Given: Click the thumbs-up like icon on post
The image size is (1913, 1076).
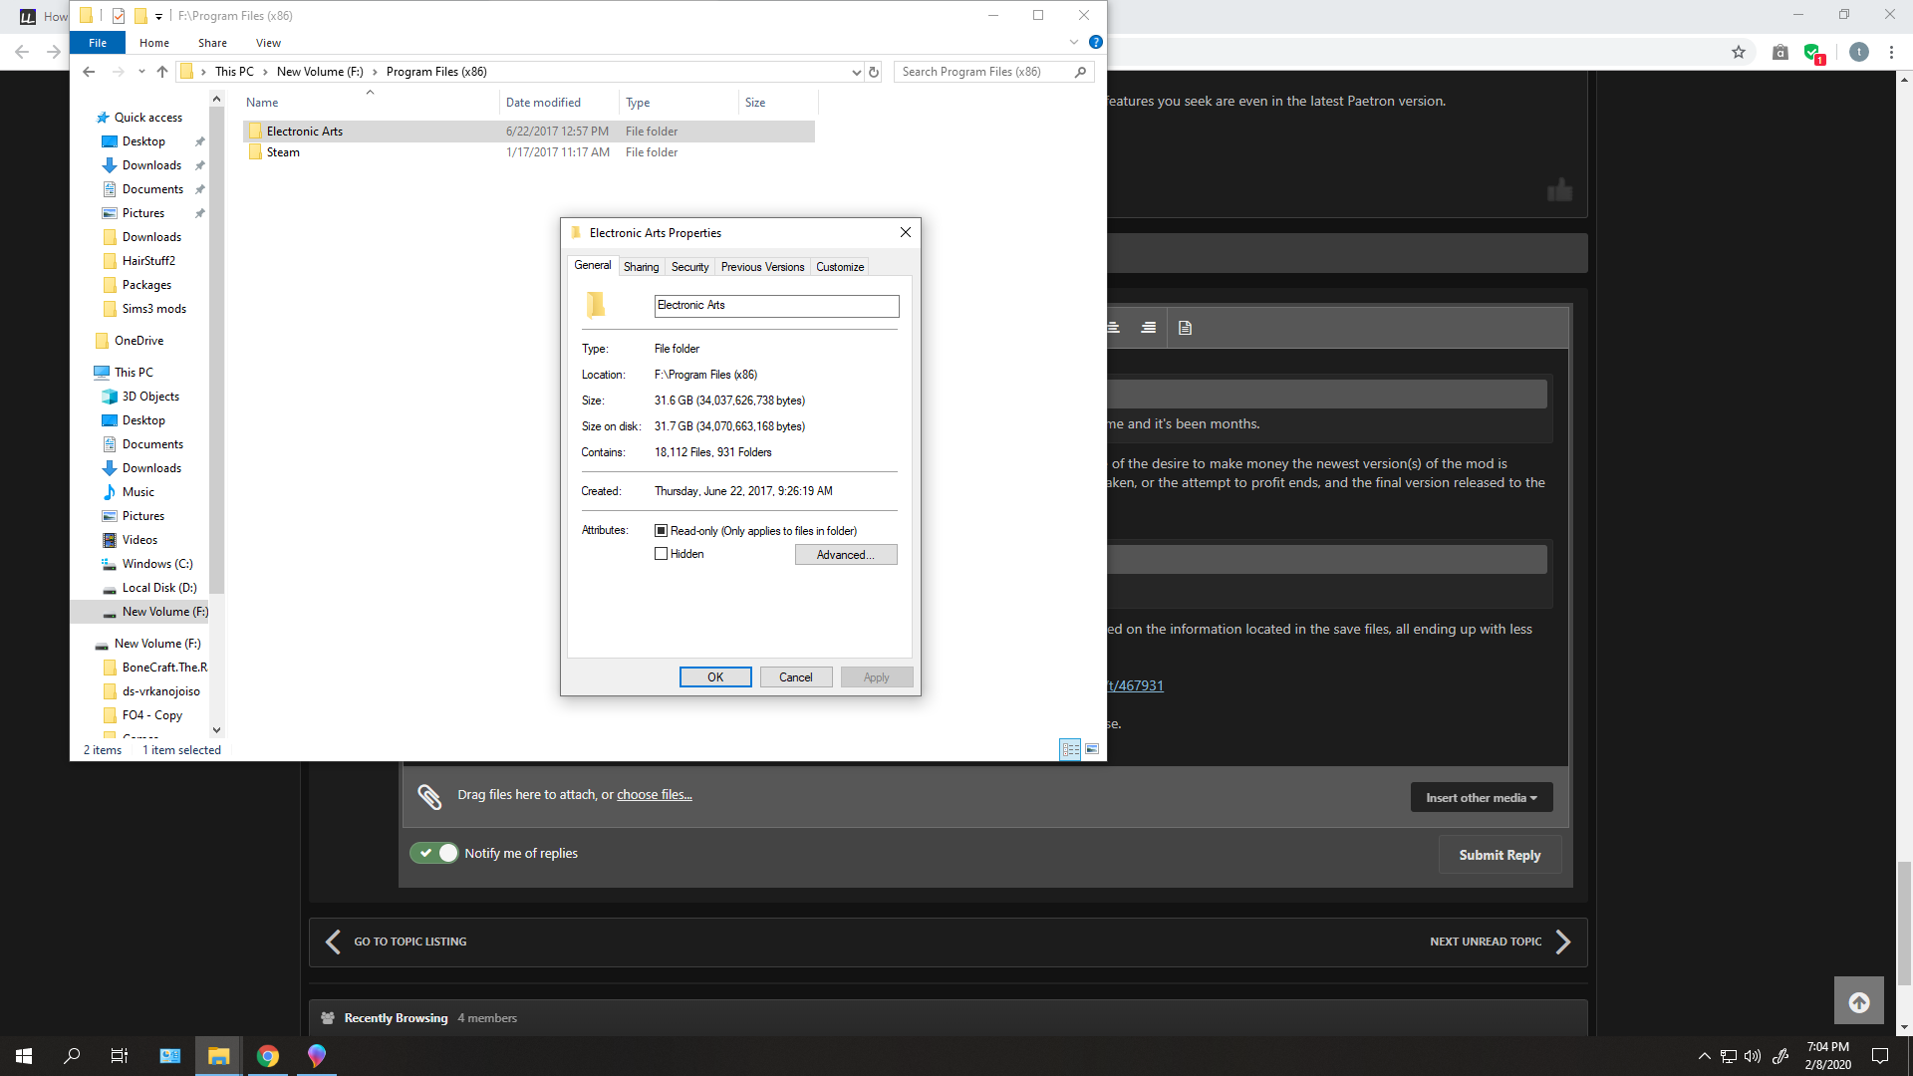Looking at the screenshot, I should click(1559, 189).
